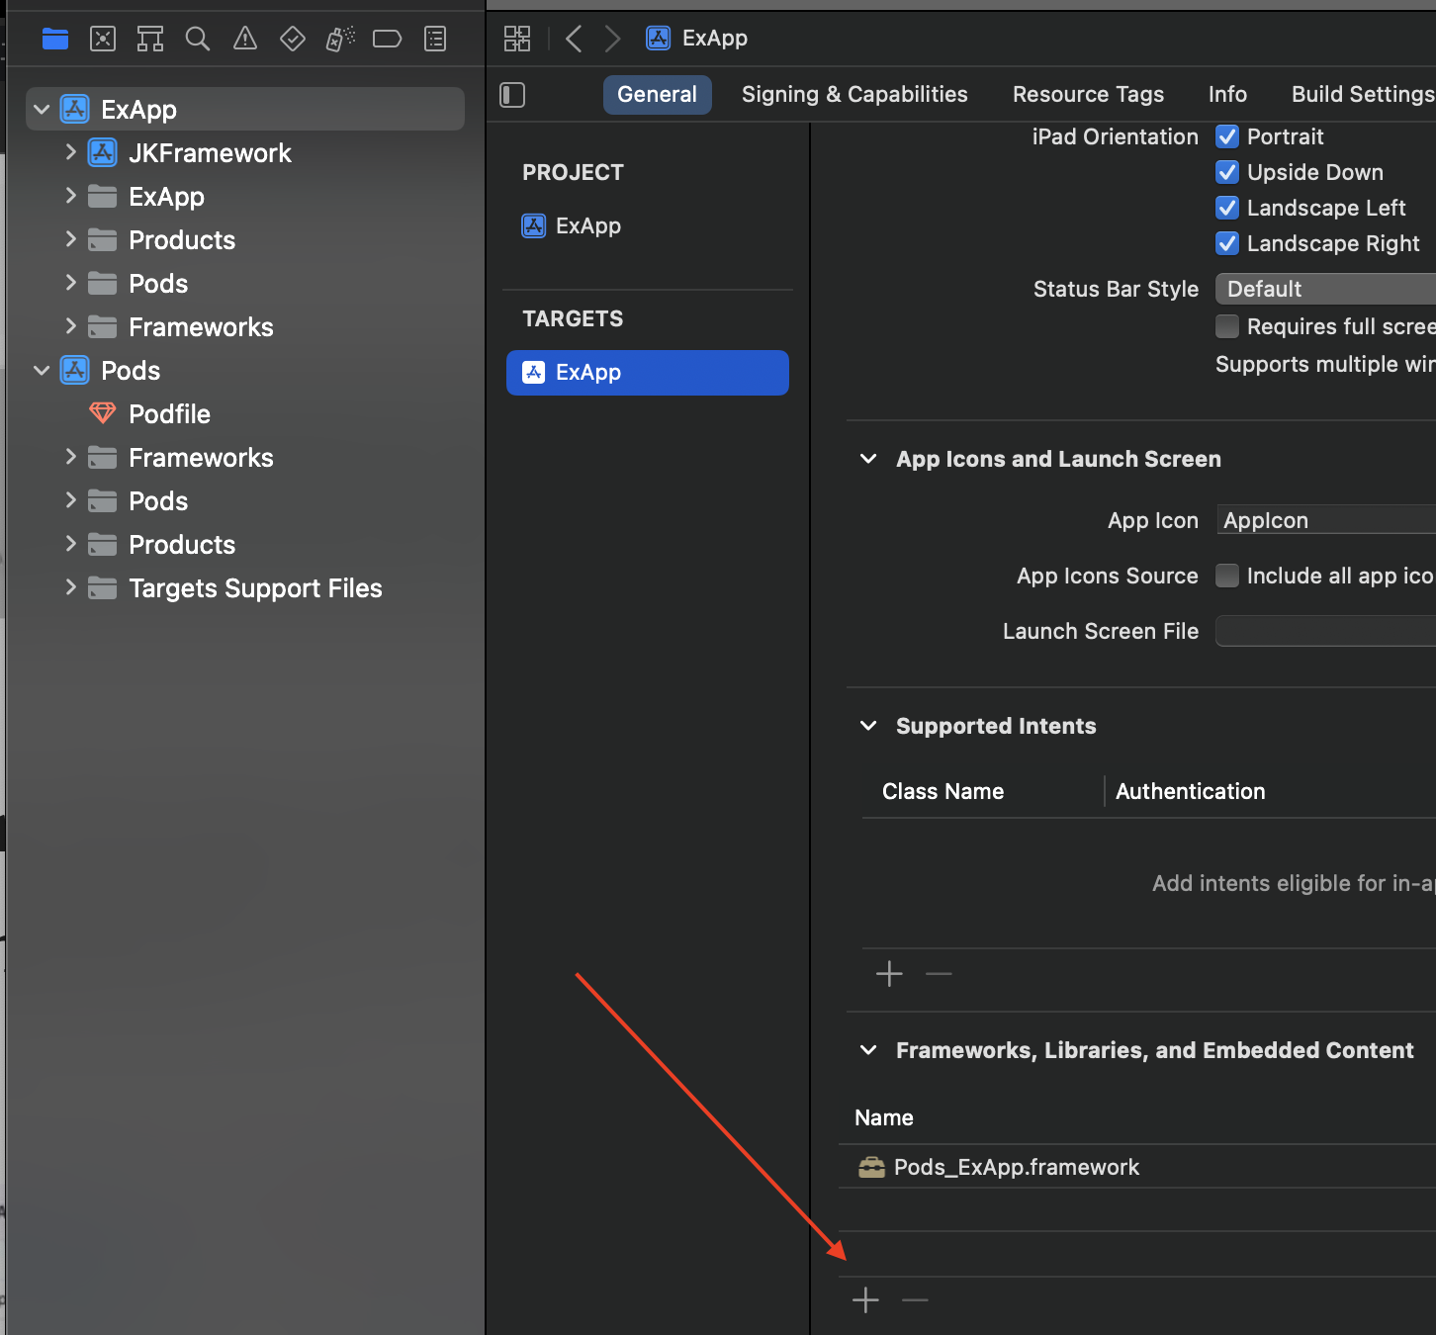Click the Launch Screen File field
Image resolution: width=1436 pixels, height=1335 pixels.
tap(1325, 631)
